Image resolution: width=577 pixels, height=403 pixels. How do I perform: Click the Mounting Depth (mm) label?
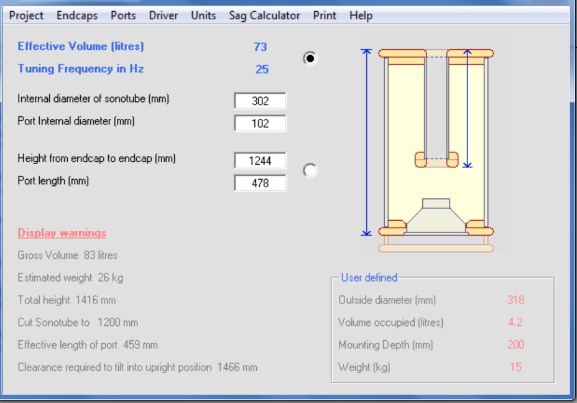coord(385,345)
